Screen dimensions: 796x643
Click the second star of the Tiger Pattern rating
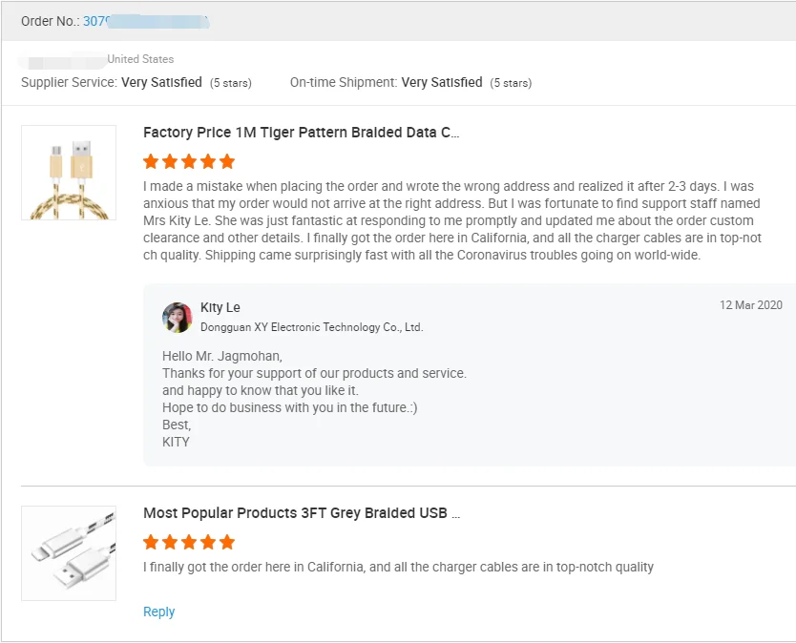pyautogui.click(x=169, y=160)
